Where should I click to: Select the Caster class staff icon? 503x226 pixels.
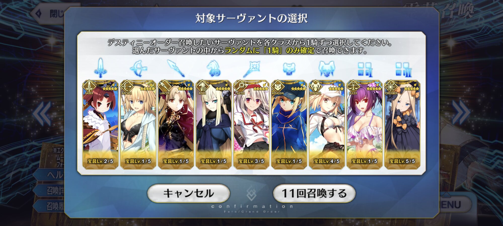pos(251,69)
